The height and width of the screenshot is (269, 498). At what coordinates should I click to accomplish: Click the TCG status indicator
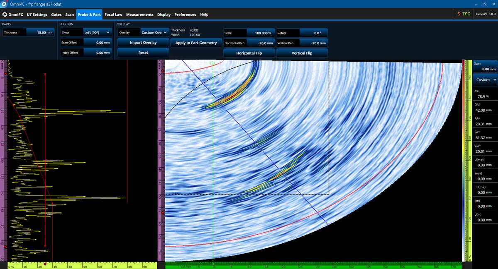466,14
